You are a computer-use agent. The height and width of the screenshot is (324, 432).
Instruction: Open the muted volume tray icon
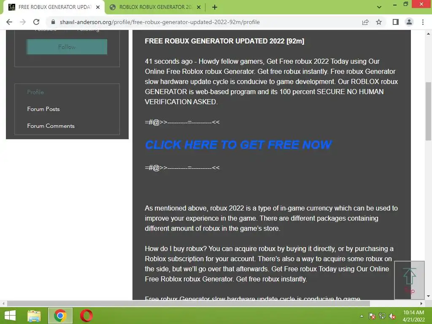392,316
